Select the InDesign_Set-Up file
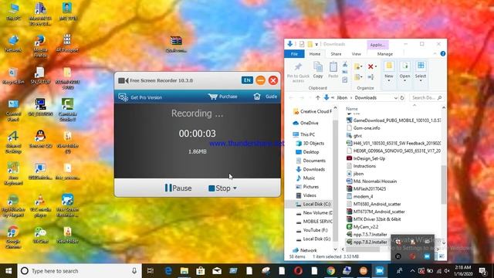This screenshot has width=494, height=278. [366, 158]
